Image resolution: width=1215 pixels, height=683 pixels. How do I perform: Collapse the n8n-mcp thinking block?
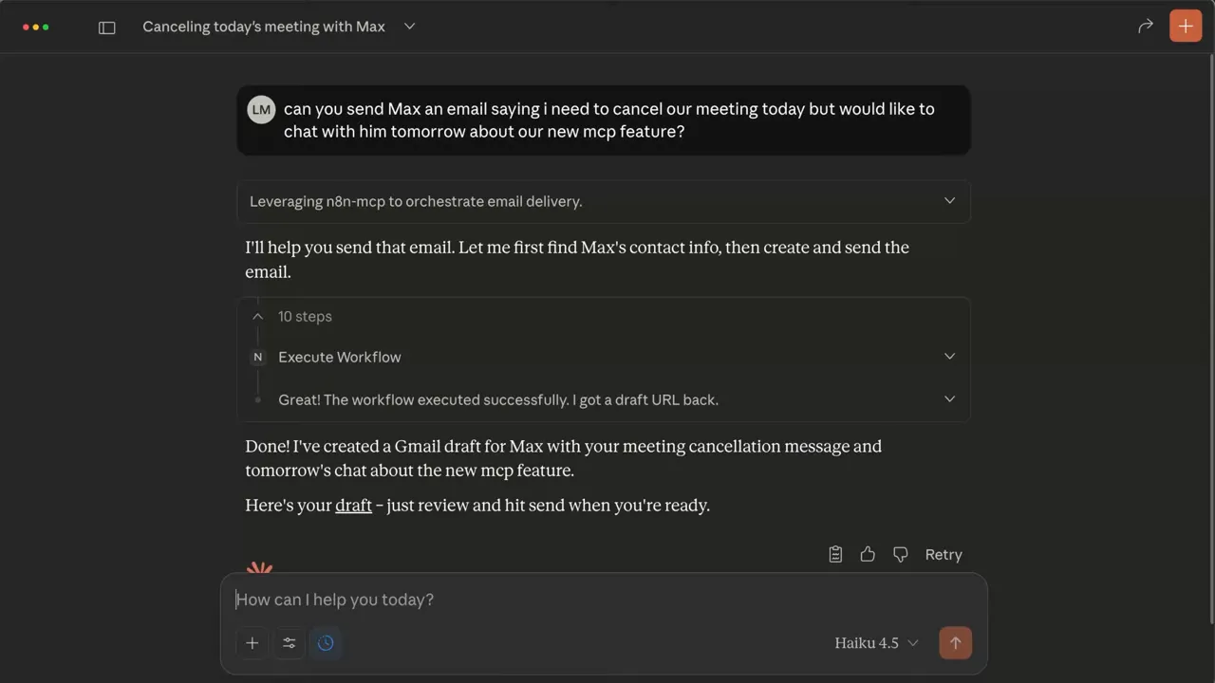point(949,201)
